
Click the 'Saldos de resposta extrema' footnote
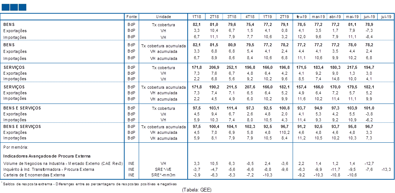[88, 184]
